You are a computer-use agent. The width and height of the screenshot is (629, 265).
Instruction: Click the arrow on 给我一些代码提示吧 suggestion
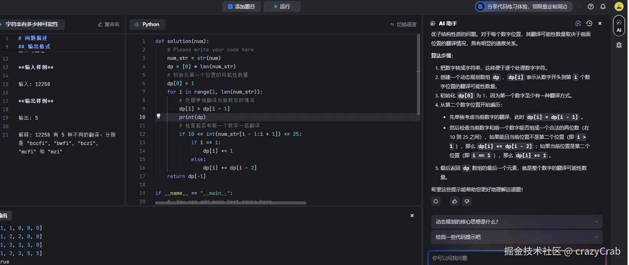[596, 237]
